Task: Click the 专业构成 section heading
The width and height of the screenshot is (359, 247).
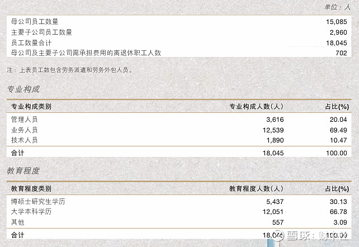Action: (23, 89)
